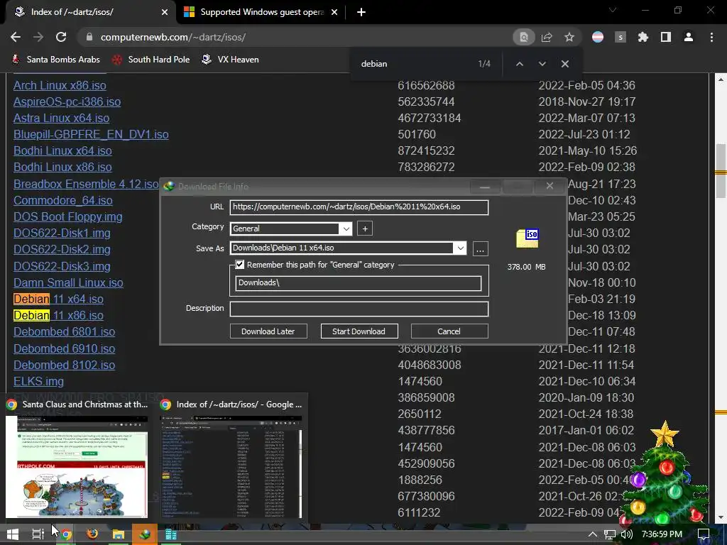Open DOS622-Disk2.img link

click(62, 249)
